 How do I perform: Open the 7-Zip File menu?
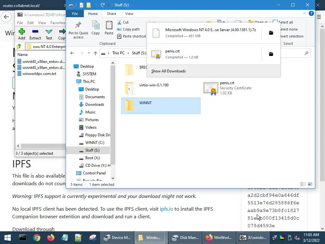(20, 23)
